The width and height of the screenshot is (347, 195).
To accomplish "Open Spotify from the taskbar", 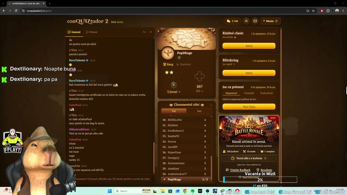I will click(192, 191).
